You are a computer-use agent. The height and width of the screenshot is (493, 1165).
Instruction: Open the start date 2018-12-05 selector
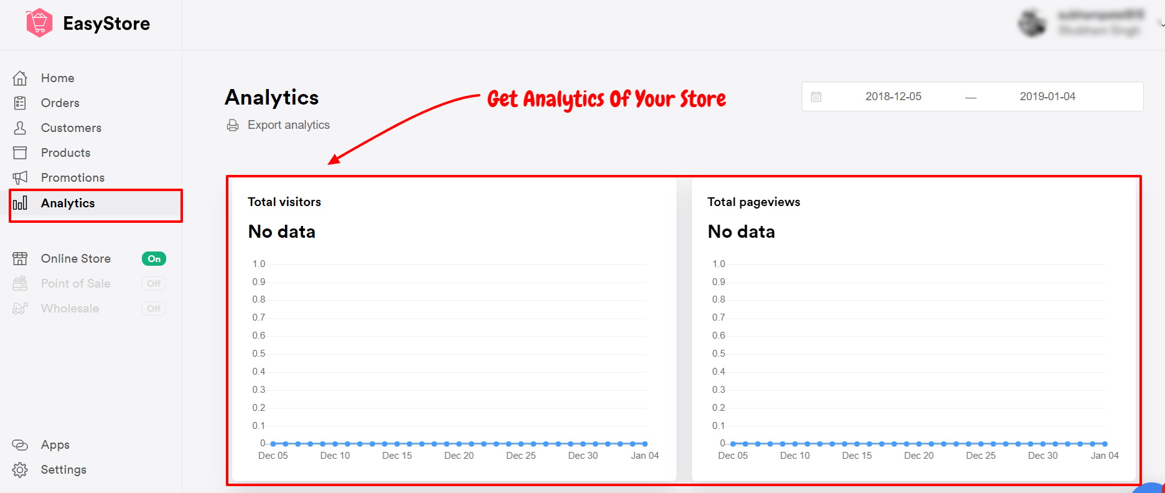pyautogui.click(x=894, y=96)
